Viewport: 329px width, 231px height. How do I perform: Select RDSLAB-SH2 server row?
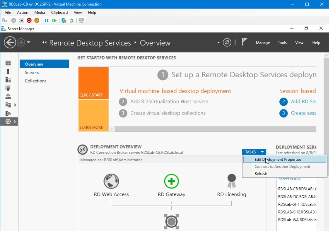(x=297, y=212)
